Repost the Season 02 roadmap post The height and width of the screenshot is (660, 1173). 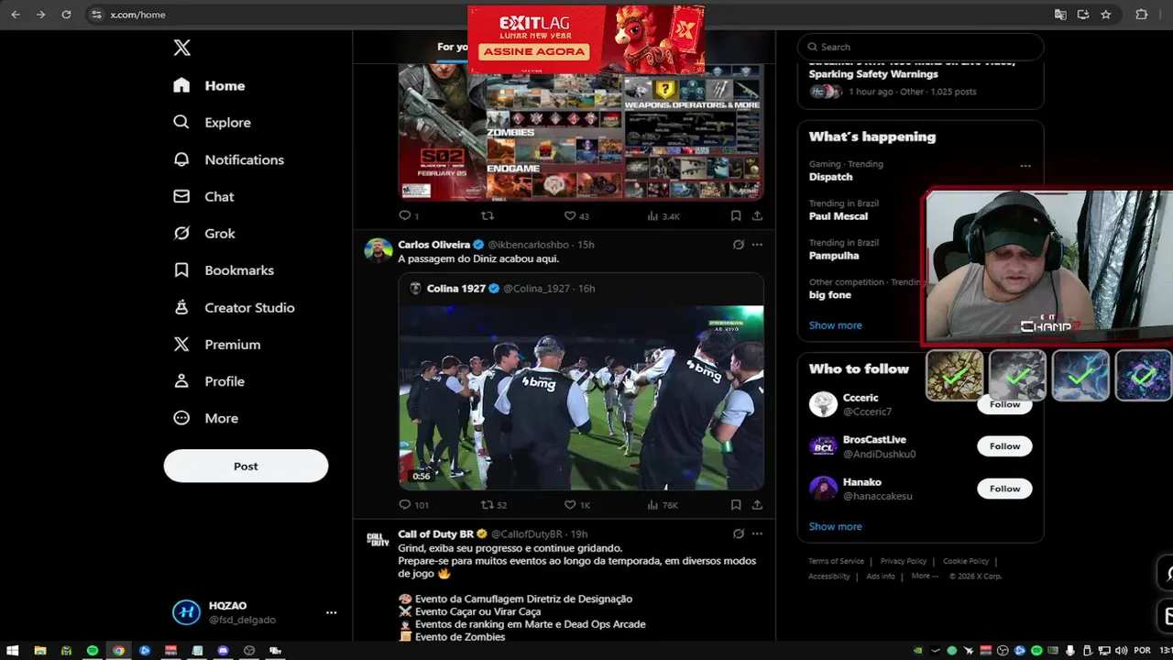488,216
